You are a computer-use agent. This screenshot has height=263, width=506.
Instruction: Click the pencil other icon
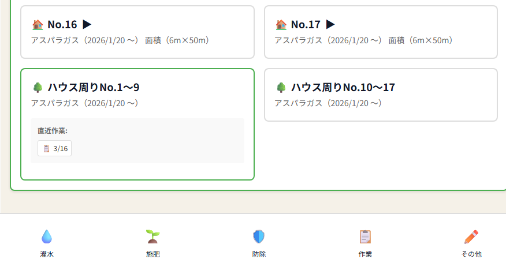click(x=471, y=236)
